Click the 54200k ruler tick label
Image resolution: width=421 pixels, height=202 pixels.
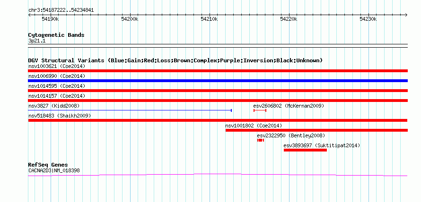(x=130, y=19)
